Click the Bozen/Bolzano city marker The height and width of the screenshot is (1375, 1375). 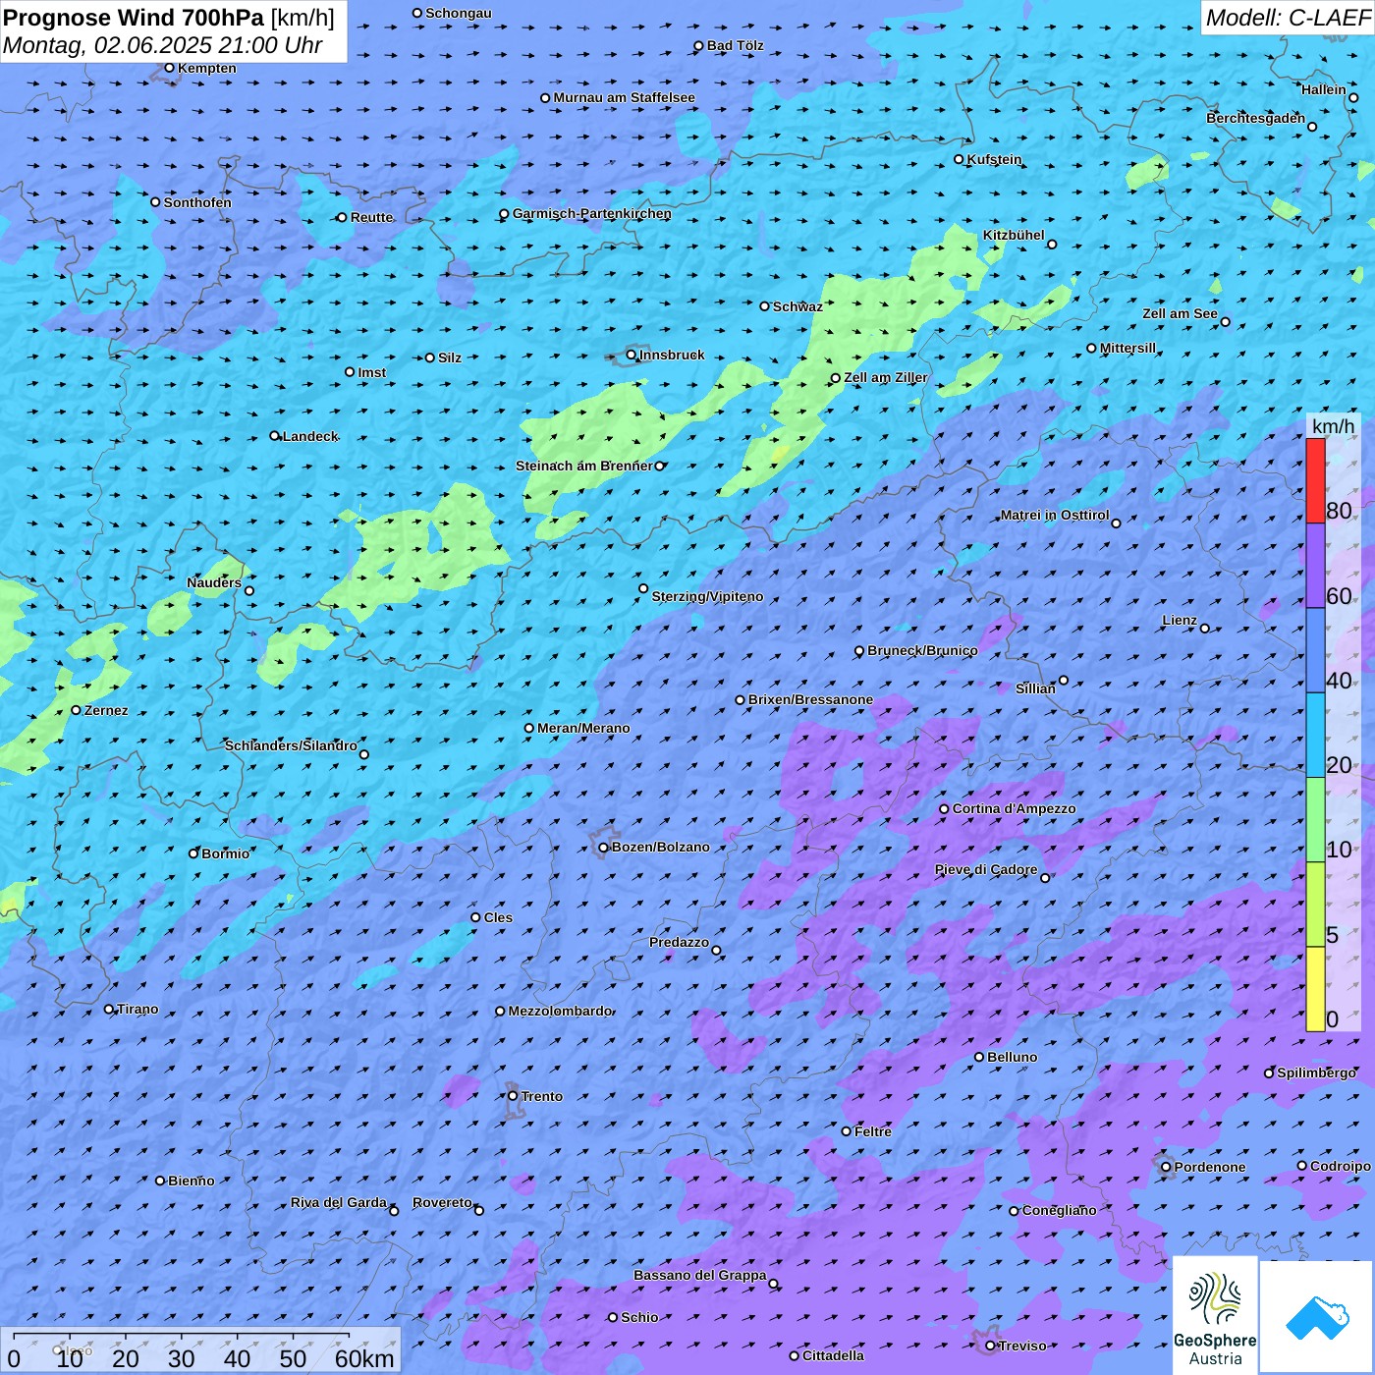(x=604, y=848)
